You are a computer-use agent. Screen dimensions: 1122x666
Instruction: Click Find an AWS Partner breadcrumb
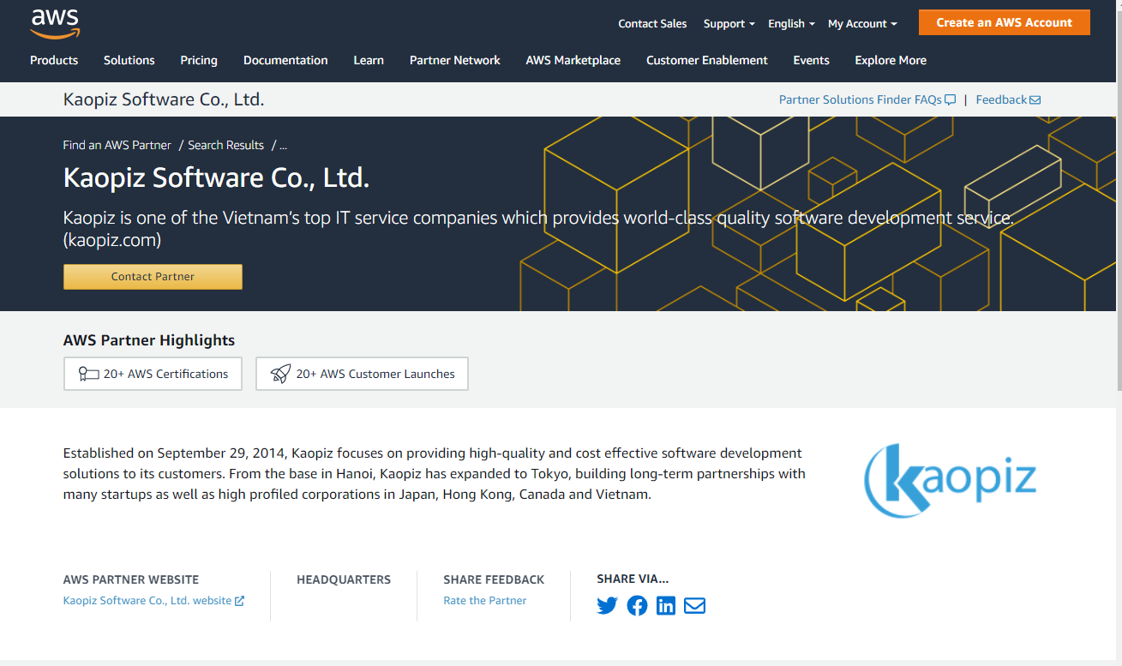[x=117, y=145]
